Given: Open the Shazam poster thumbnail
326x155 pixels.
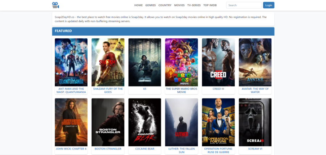Looking at the screenshot, I should pyautogui.click(x=108, y=62).
